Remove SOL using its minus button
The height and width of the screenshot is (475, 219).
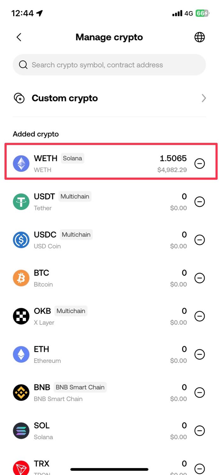coord(199,431)
